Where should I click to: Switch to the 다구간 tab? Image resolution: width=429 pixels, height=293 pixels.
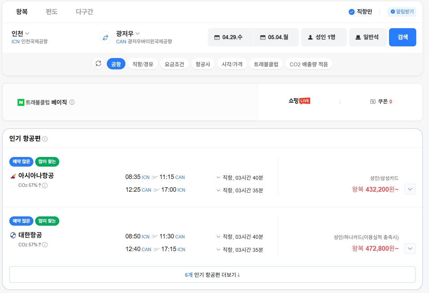[84, 12]
